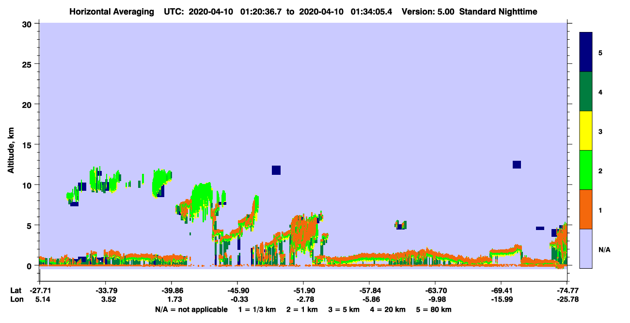Click the latitude value -45.90
The width and height of the screenshot is (630, 323).
click(x=237, y=291)
